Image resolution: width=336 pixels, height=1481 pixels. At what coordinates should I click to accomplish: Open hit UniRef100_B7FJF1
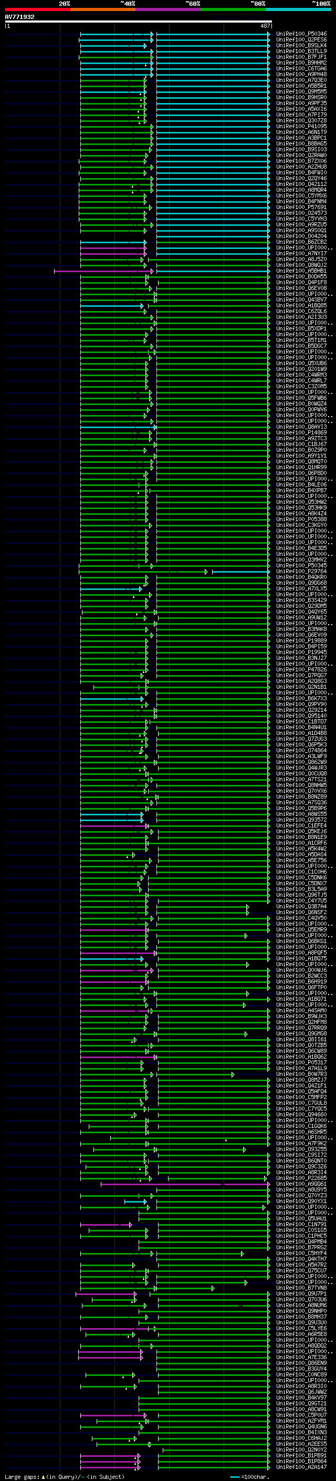pos(301,57)
